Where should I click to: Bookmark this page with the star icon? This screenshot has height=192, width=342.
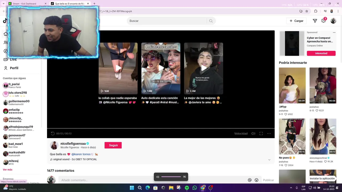[x=307, y=11]
